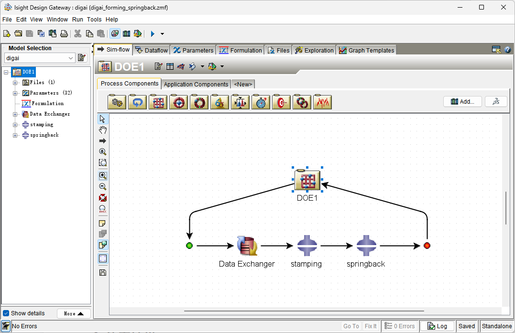
Task: Select the red waveform component icon
Action: click(322, 102)
